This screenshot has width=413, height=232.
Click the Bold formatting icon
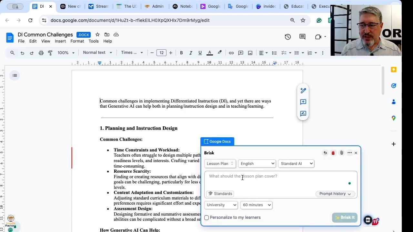(x=181, y=53)
